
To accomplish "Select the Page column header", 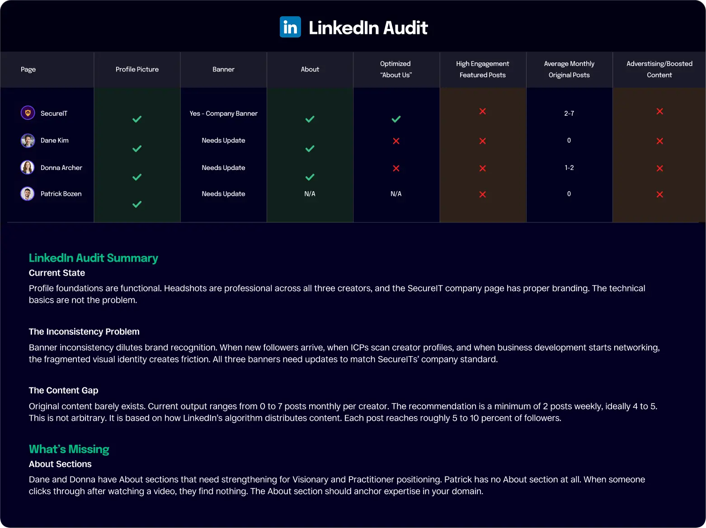I will (28, 70).
